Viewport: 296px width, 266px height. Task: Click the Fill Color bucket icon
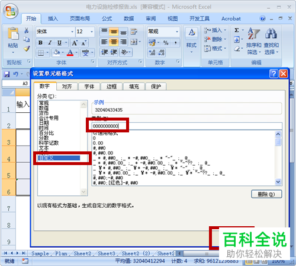pyautogui.click(x=57, y=53)
